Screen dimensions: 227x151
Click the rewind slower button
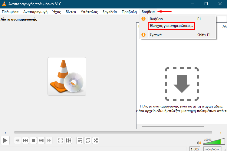pos(18,140)
